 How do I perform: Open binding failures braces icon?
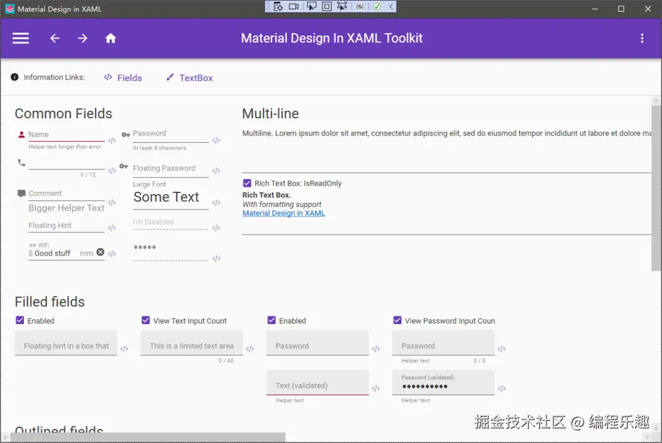tap(360, 6)
